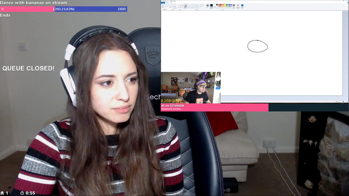Select the Magnifier tool in Paint

click(182, 7)
